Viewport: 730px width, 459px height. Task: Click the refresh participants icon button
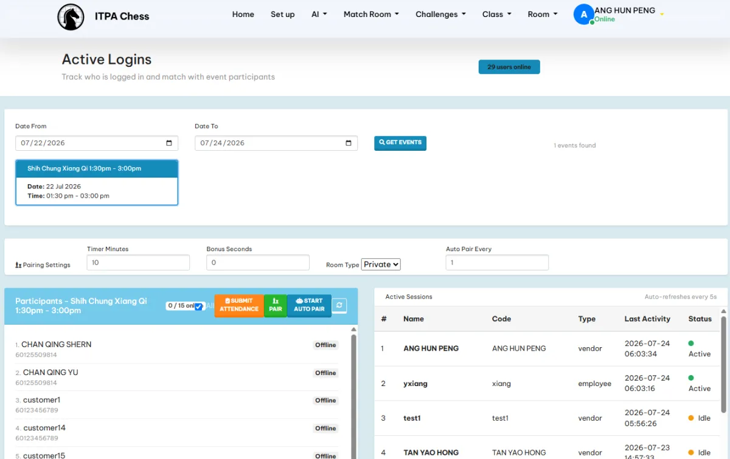[x=339, y=305]
